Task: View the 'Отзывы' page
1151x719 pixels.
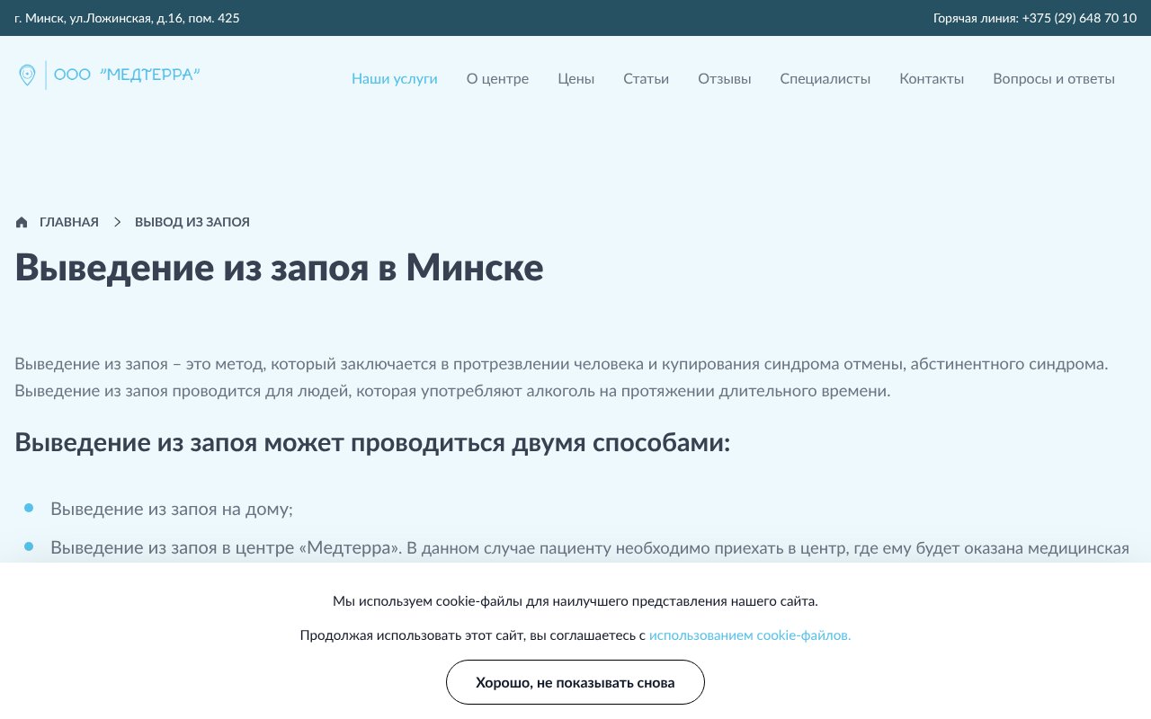Action: [x=725, y=78]
